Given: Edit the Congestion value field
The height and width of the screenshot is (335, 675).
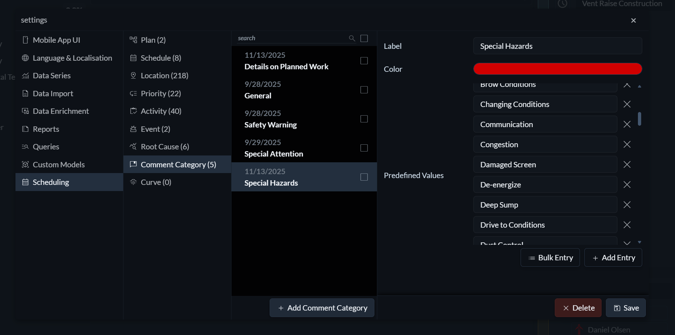Looking at the screenshot, I should coord(545,144).
